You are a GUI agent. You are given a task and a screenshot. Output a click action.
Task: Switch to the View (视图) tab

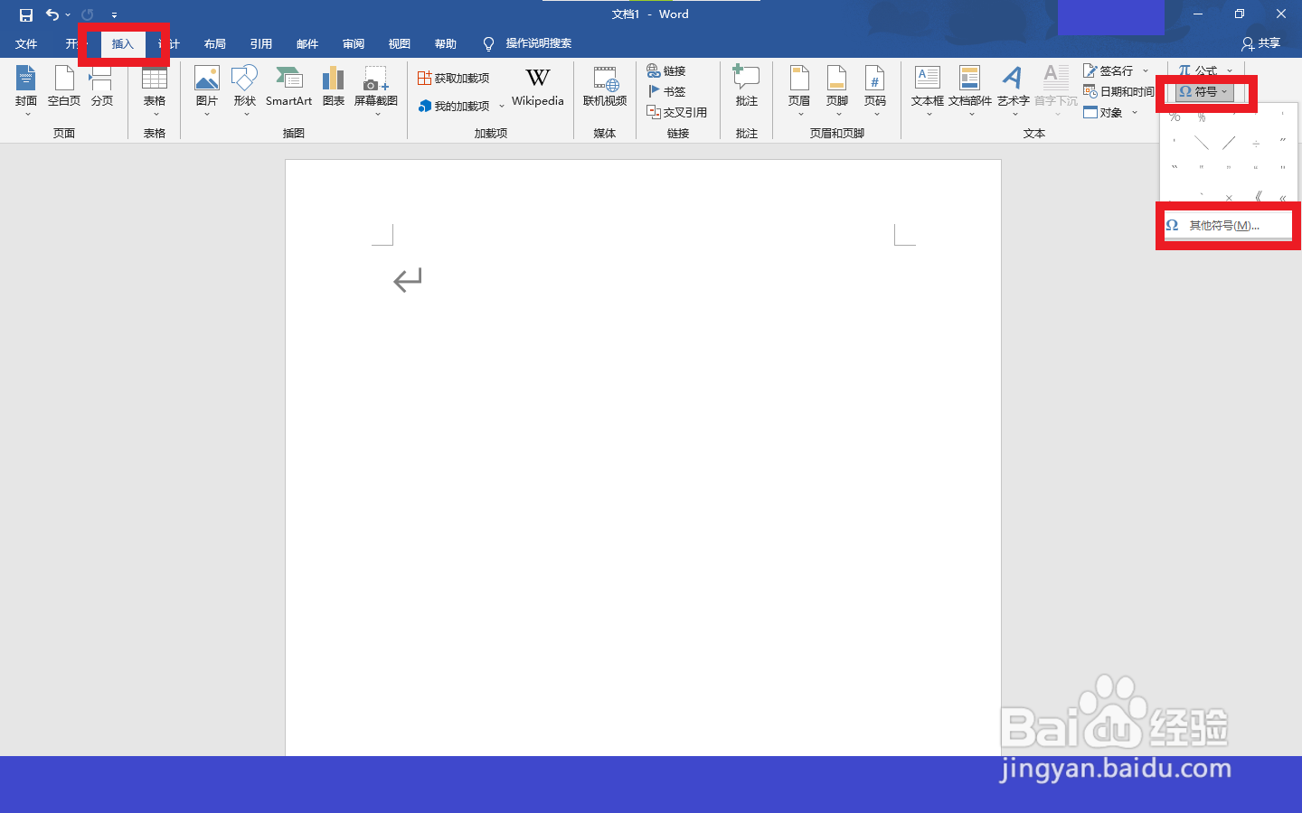[x=400, y=43]
